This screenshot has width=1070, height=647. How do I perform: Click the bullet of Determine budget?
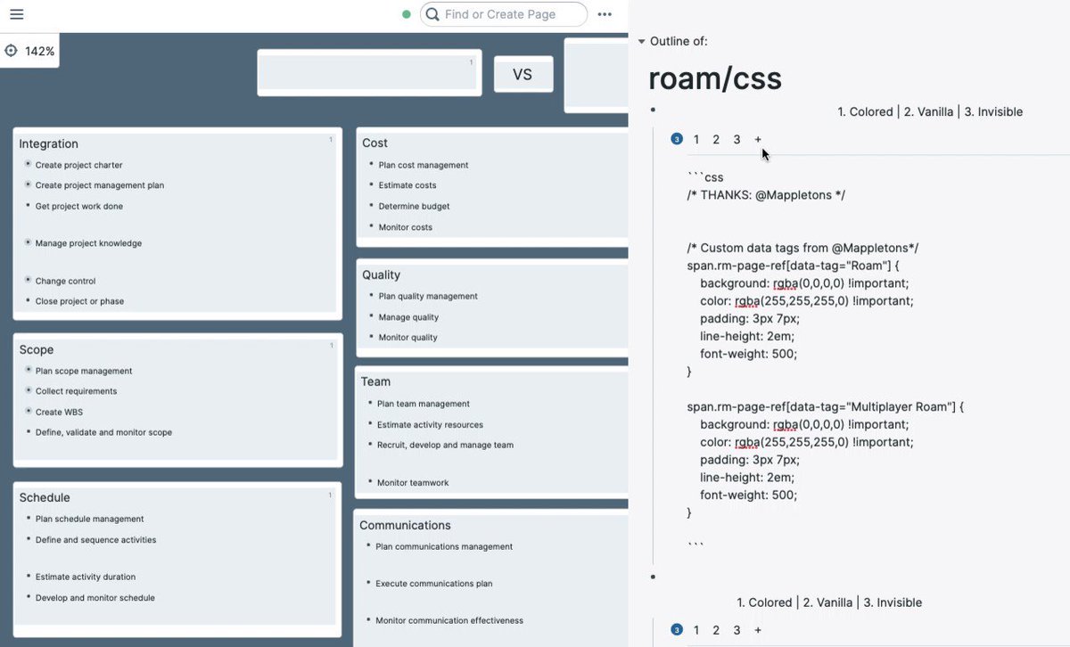371,205
